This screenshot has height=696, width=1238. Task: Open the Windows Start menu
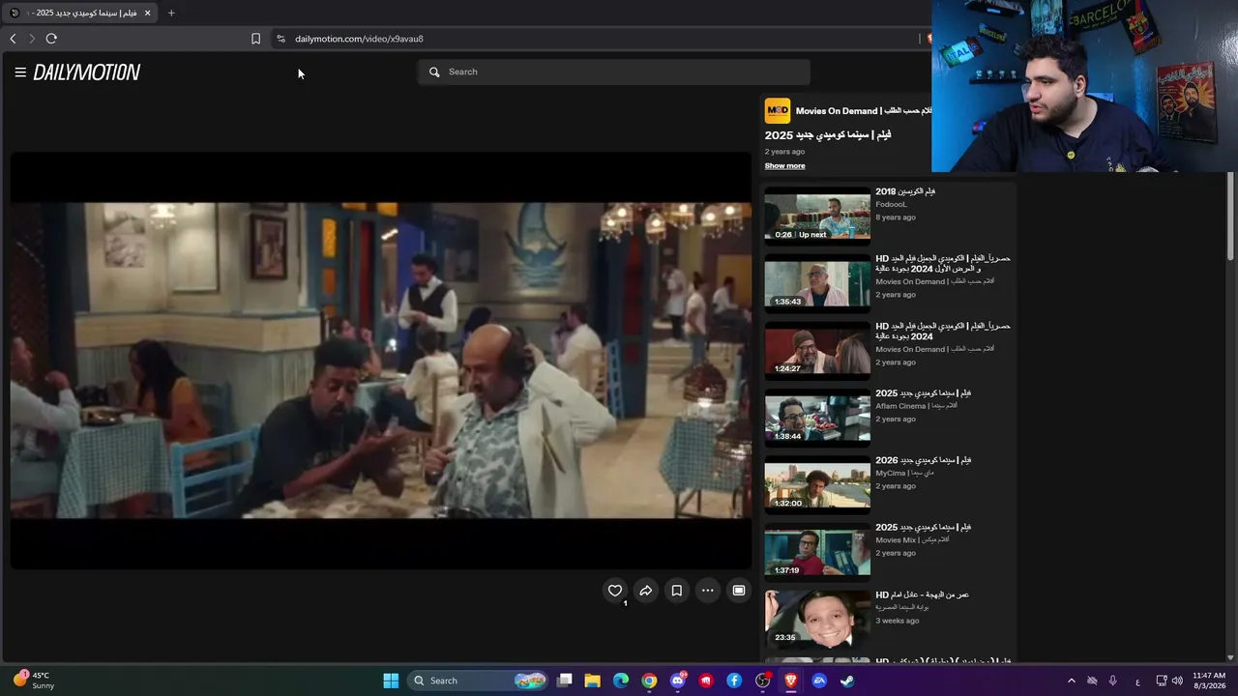point(391,681)
